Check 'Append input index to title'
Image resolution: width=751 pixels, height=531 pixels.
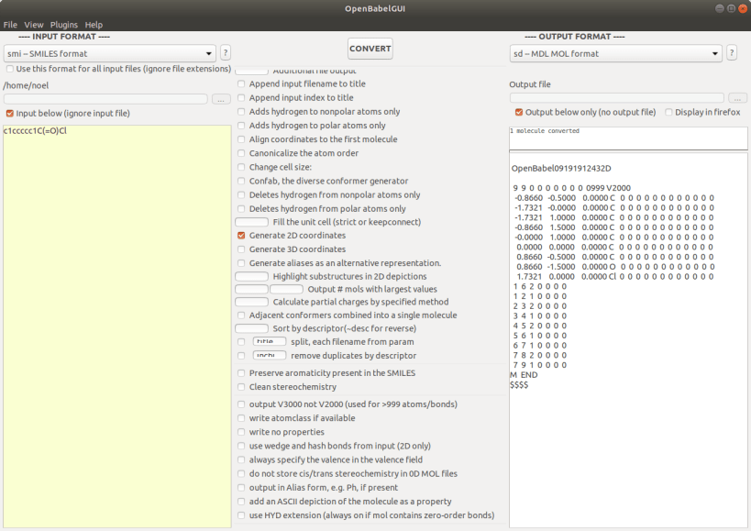(241, 98)
